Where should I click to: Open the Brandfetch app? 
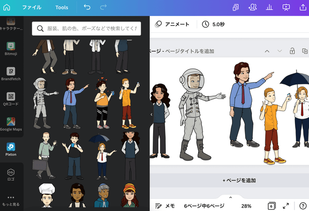point(11,74)
